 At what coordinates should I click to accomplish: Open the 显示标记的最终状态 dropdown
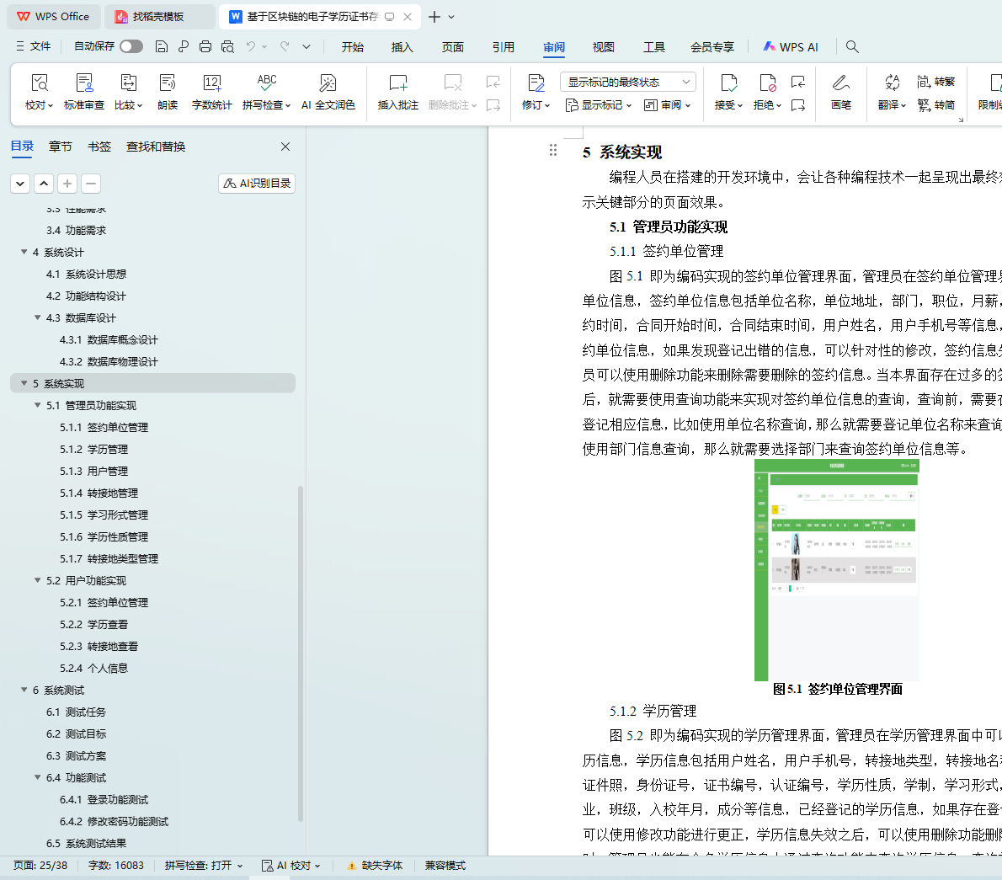627,82
